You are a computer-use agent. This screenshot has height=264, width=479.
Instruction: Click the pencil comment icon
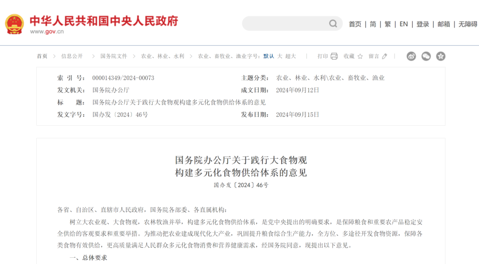click(385, 56)
